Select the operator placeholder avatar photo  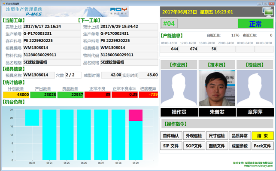point(179,88)
